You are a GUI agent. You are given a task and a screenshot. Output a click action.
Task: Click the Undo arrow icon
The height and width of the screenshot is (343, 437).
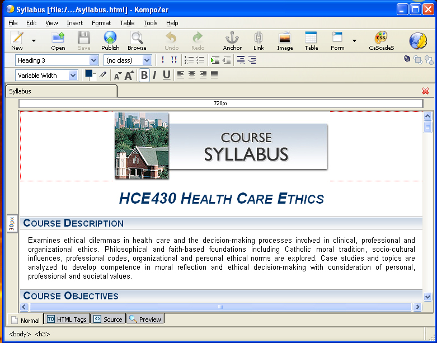(171, 41)
